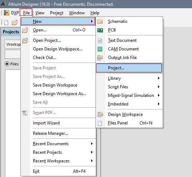Choose Check Out... entry

58,58
